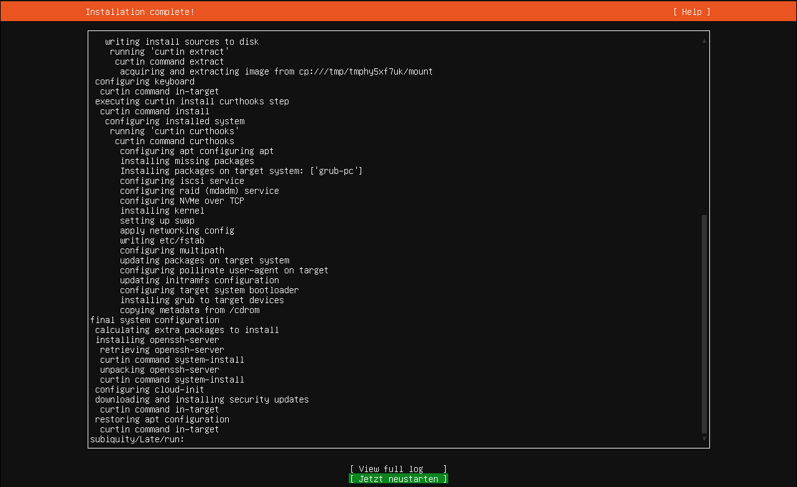The image size is (797, 487).
Task: Select the 'installing kernel' log line
Action: [x=162, y=210]
